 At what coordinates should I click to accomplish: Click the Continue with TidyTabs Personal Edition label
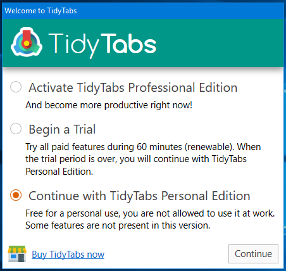click(x=139, y=196)
